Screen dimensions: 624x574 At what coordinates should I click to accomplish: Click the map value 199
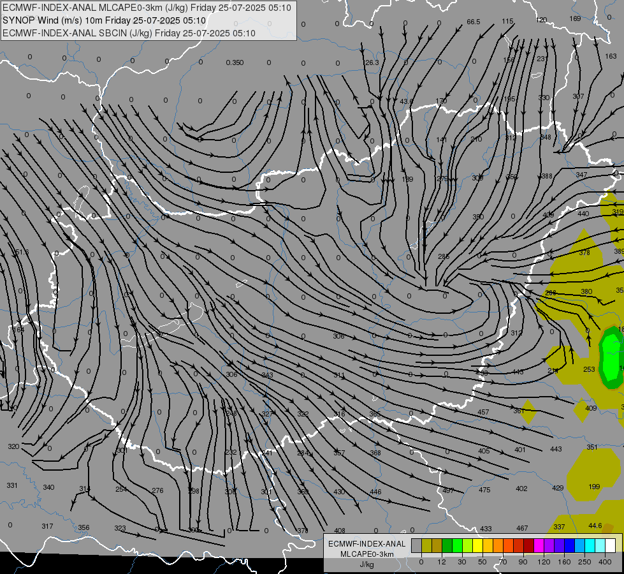click(x=594, y=487)
